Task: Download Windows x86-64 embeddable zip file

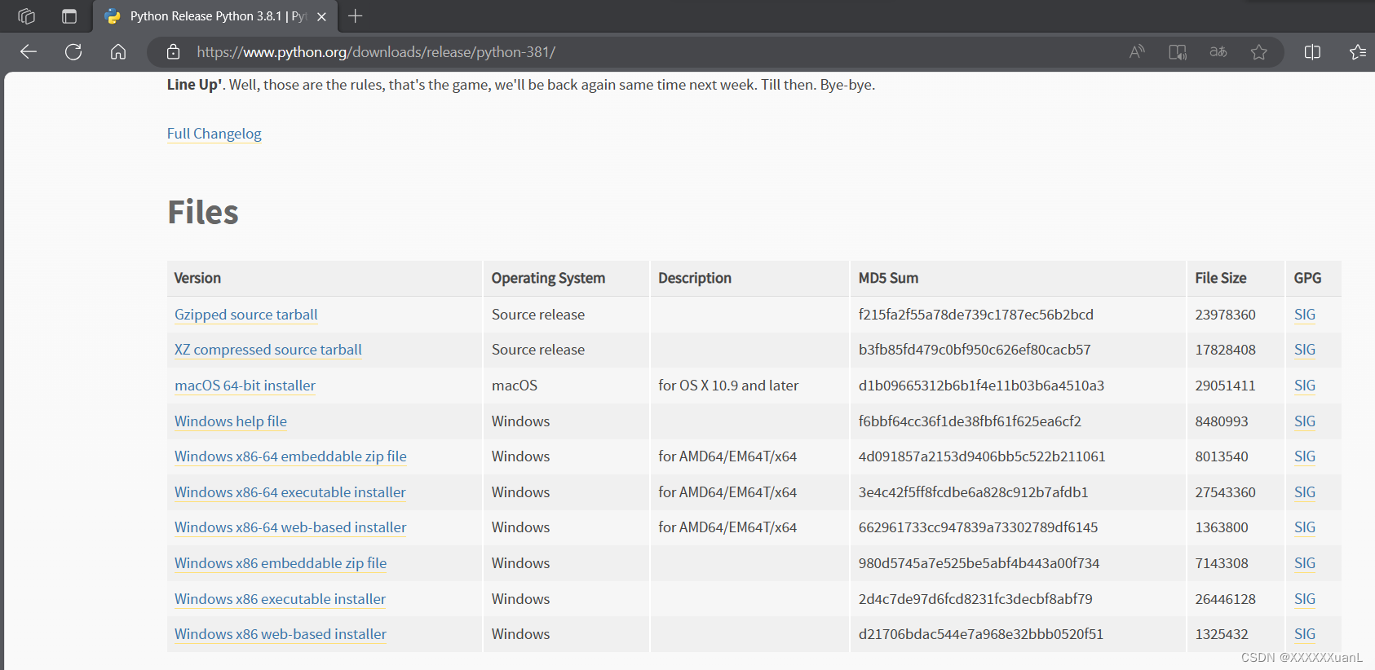Action: click(290, 456)
